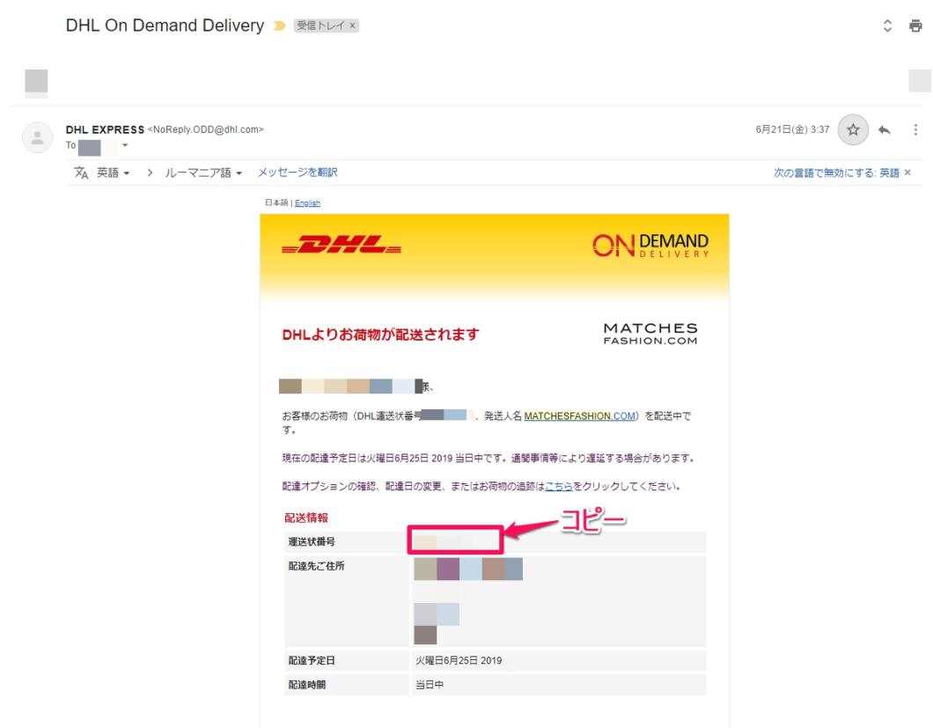Print the entire email conversation

tap(915, 26)
